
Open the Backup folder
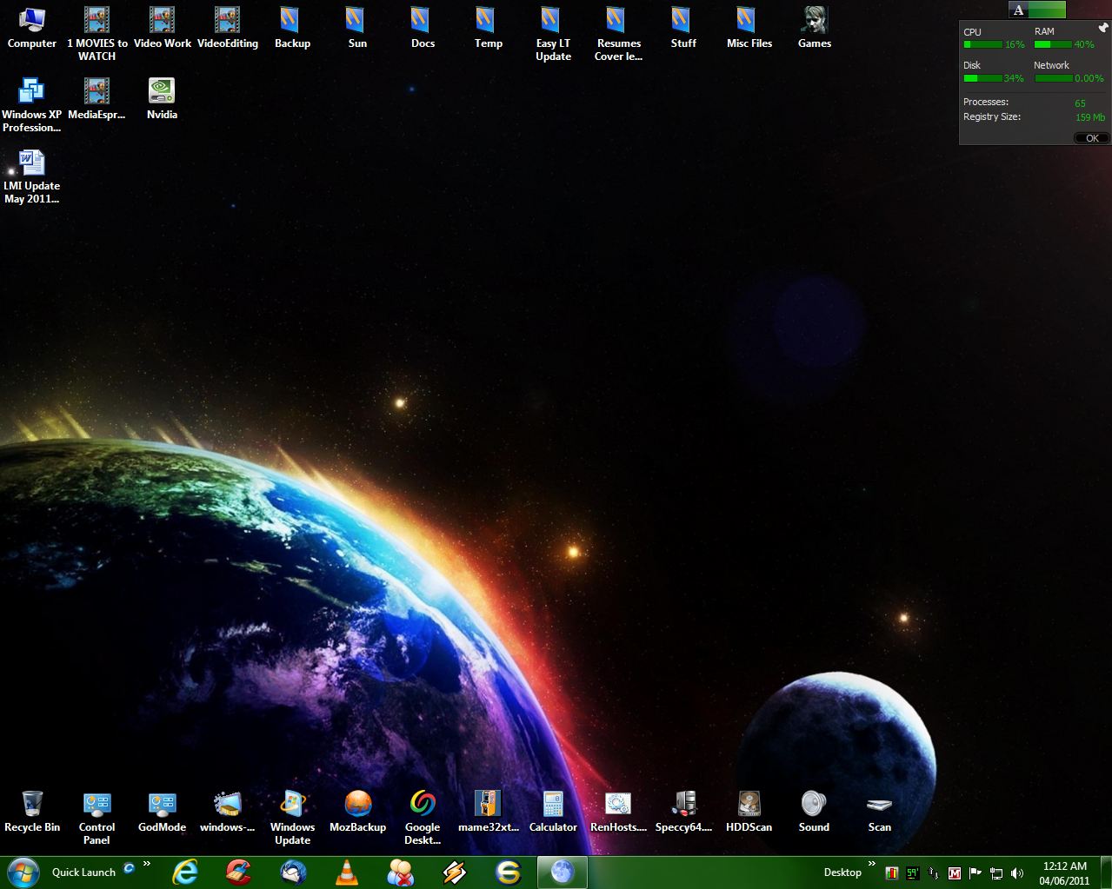tap(292, 28)
